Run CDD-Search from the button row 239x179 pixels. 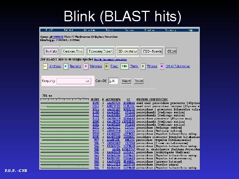tap(152, 51)
